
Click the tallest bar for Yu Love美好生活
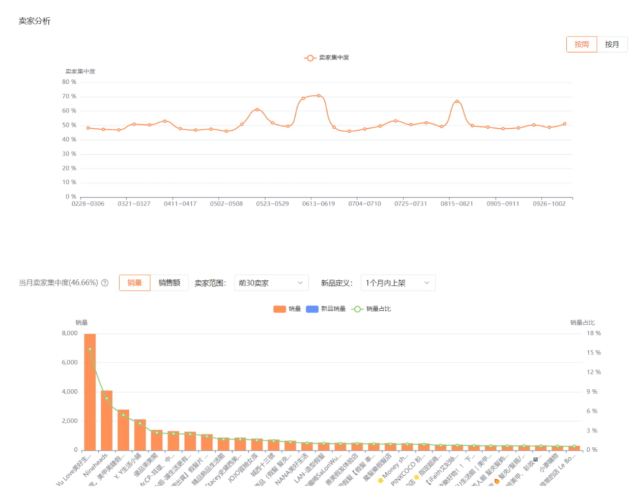coord(90,392)
